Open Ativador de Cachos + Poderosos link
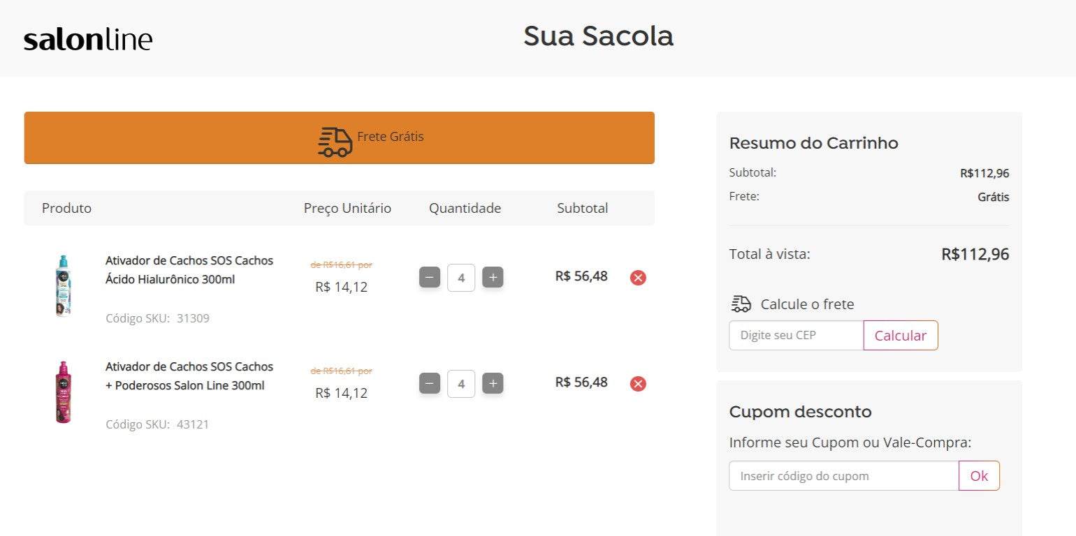 click(189, 376)
